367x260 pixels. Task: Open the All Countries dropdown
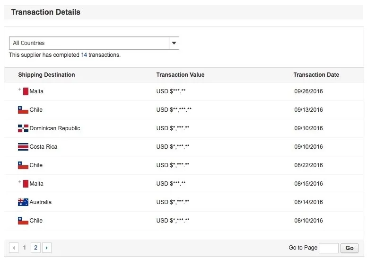click(89, 43)
